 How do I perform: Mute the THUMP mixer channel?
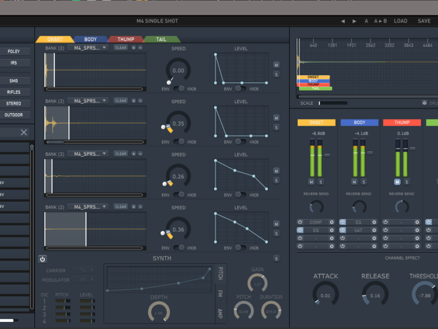397,181
